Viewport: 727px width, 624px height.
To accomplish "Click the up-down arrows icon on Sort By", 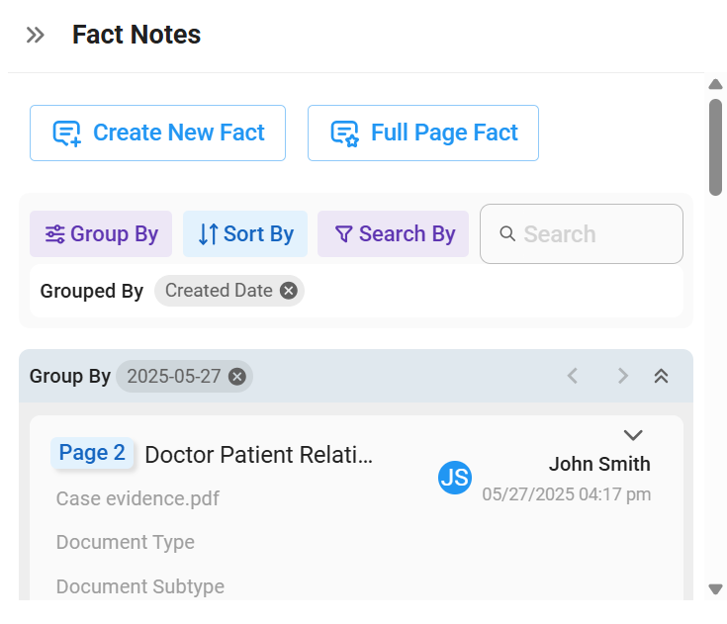I will (208, 233).
